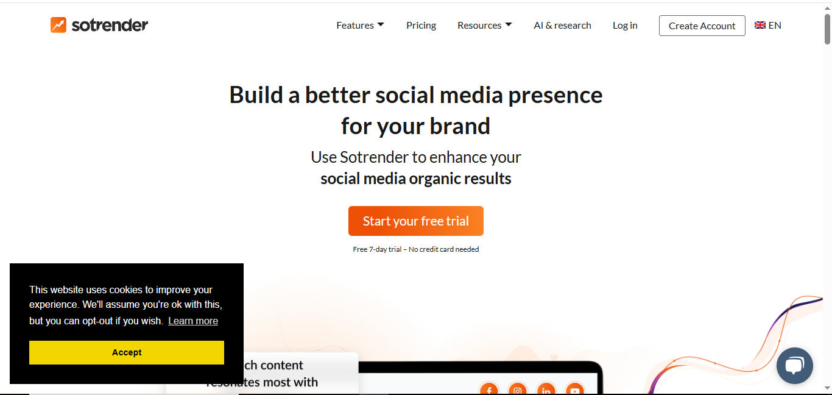Viewport: 832px width, 395px height.
Task: Click the vertical scrollbar thumb
Action: [827, 29]
